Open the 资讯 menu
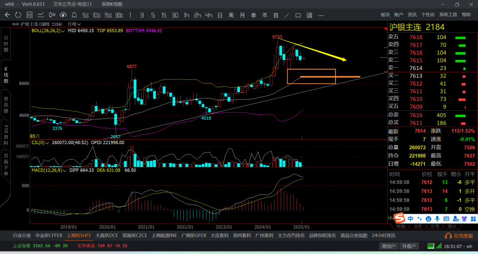The width and height of the screenshot is (478, 254). tap(412, 15)
